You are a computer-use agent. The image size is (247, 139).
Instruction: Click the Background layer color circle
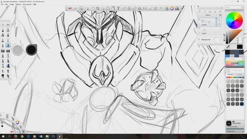[x=217, y=39]
